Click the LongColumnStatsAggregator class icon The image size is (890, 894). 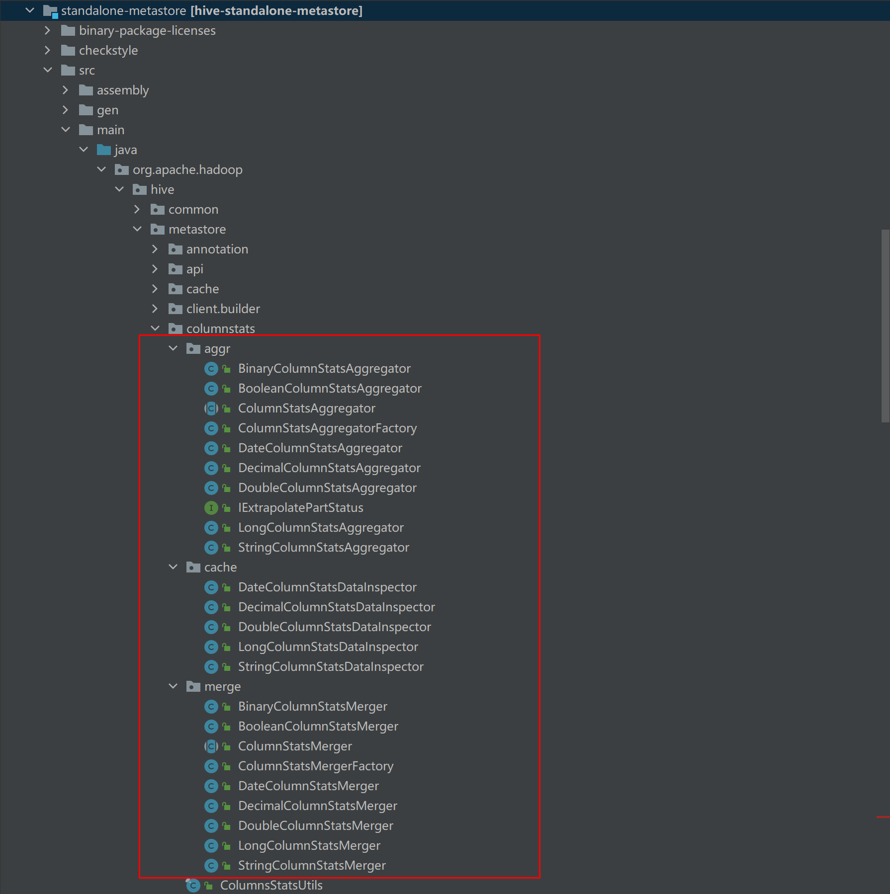tap(211, 528)
